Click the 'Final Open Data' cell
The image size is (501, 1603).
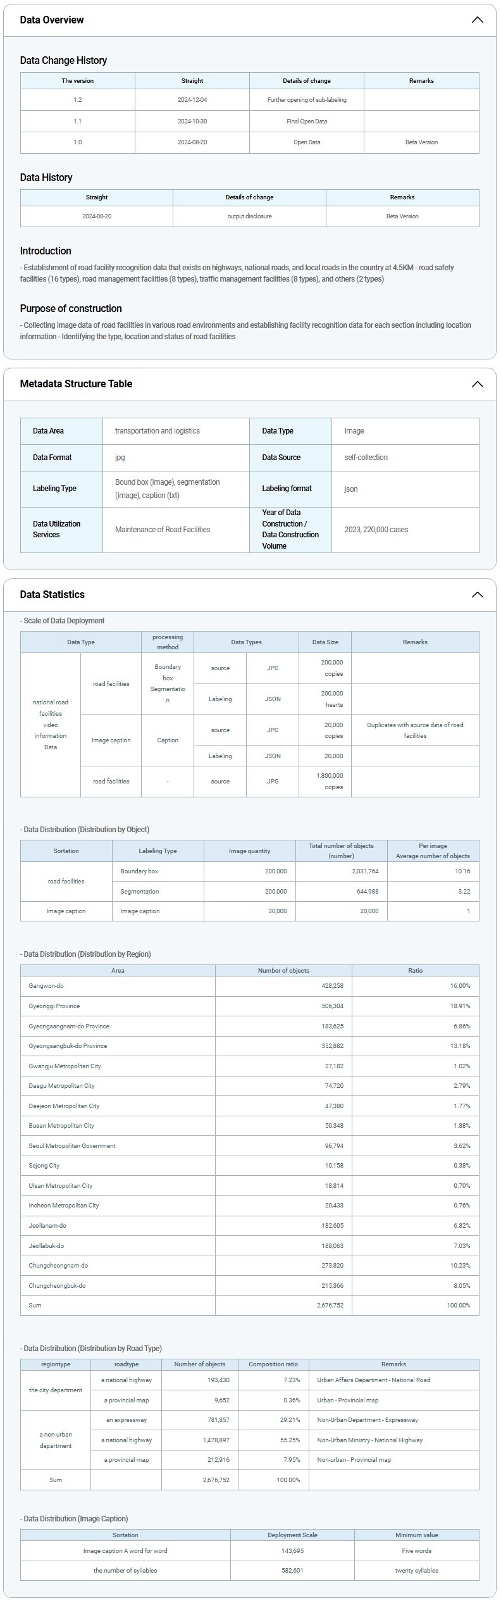pyautogui.click(x=306, y=121)
